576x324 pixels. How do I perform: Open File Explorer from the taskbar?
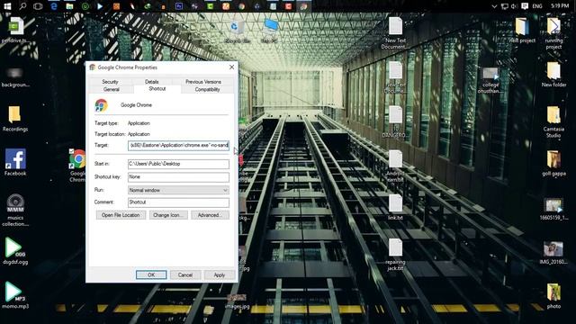(69, 6)
